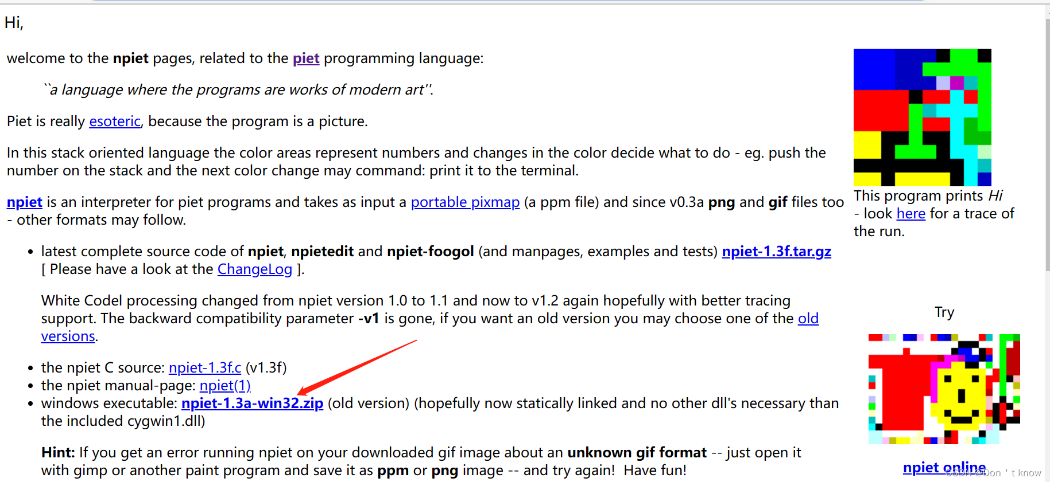Click the italic quote about modern art
Image resolution: width=1050 pixels, height=482 pixels.
(238, 90)
